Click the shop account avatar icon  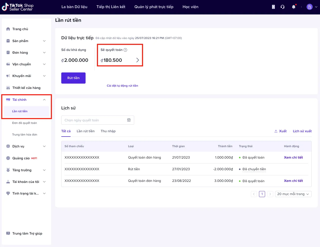point(309,7)
